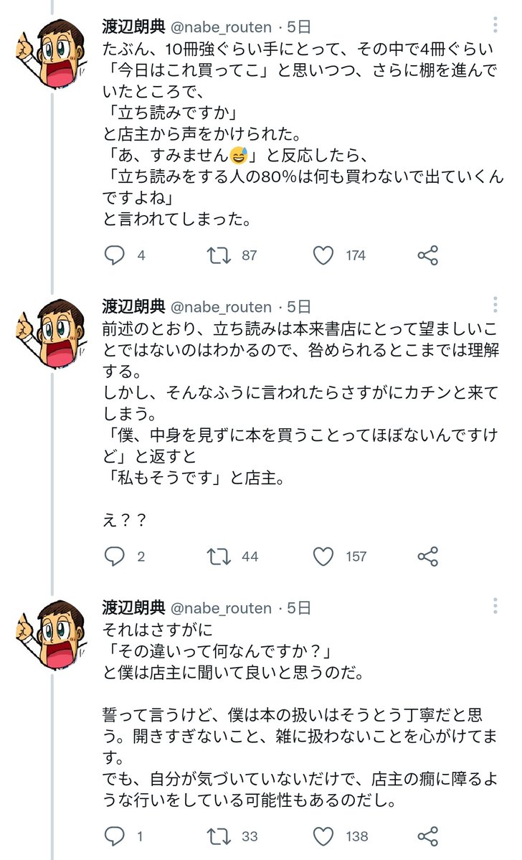Screen dimensions: 522x860
Task: Retweet the tweet with 44 retweets
Action: click(219, 556)
